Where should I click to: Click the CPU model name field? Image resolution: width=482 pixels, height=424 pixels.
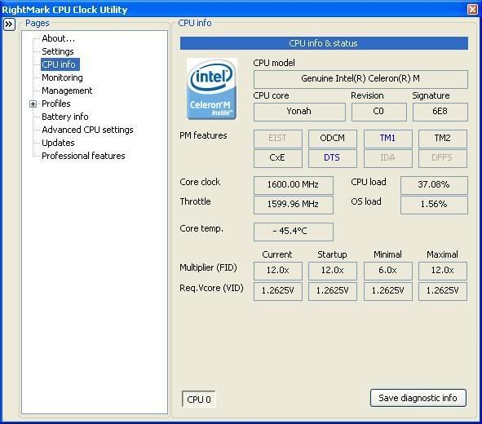[360, 79]
